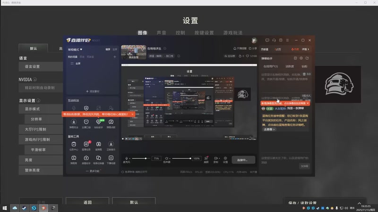
Task: Close the orange 新增弹幕 tip banner
Action: coord(308,103)
